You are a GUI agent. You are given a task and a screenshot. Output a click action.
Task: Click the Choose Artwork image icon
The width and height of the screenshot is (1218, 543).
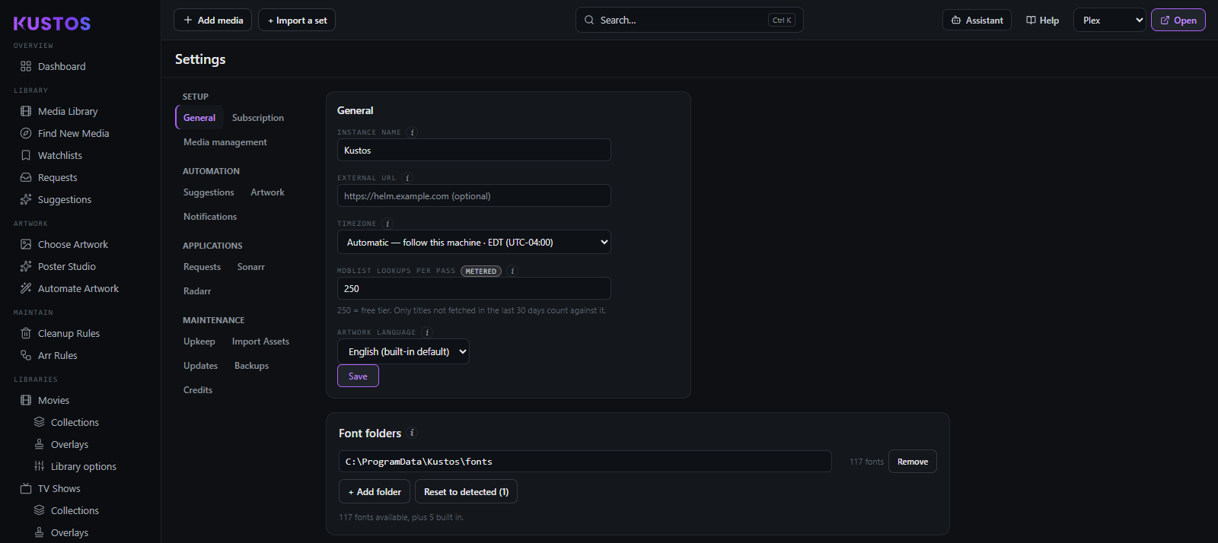point(26,244)
